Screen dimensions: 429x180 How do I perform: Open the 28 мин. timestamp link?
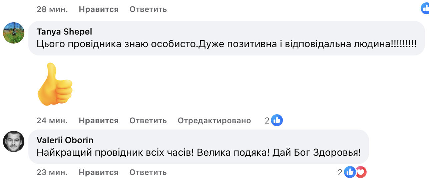click(x=52, y=9)
